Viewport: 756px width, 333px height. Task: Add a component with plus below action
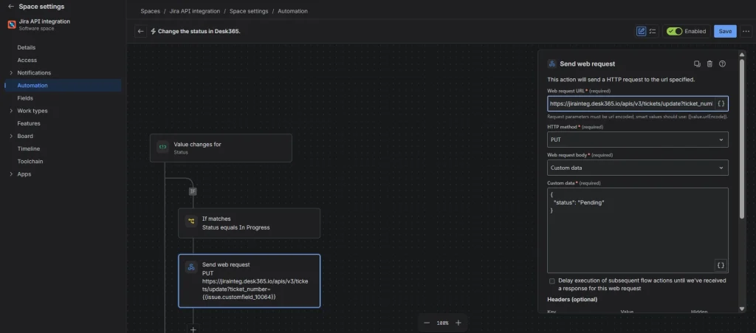pyautogui.click(x=193, y=329)
